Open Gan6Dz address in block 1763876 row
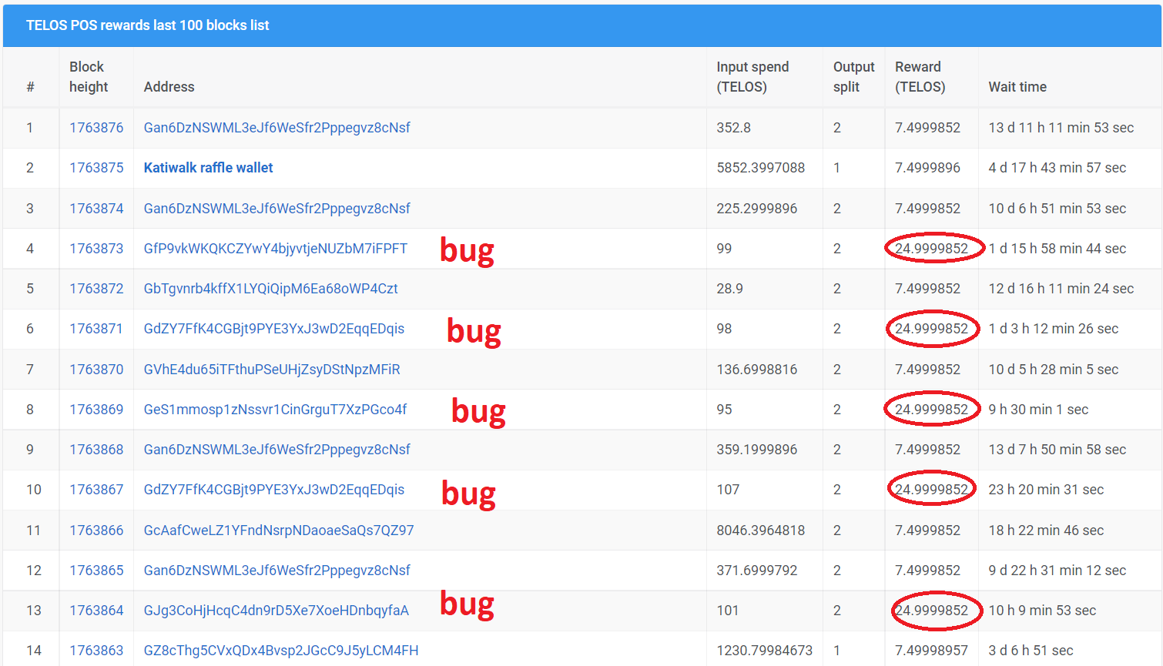Image resolution: width=1163 pixels, height=666 pixels. click(x=277, y=128)
